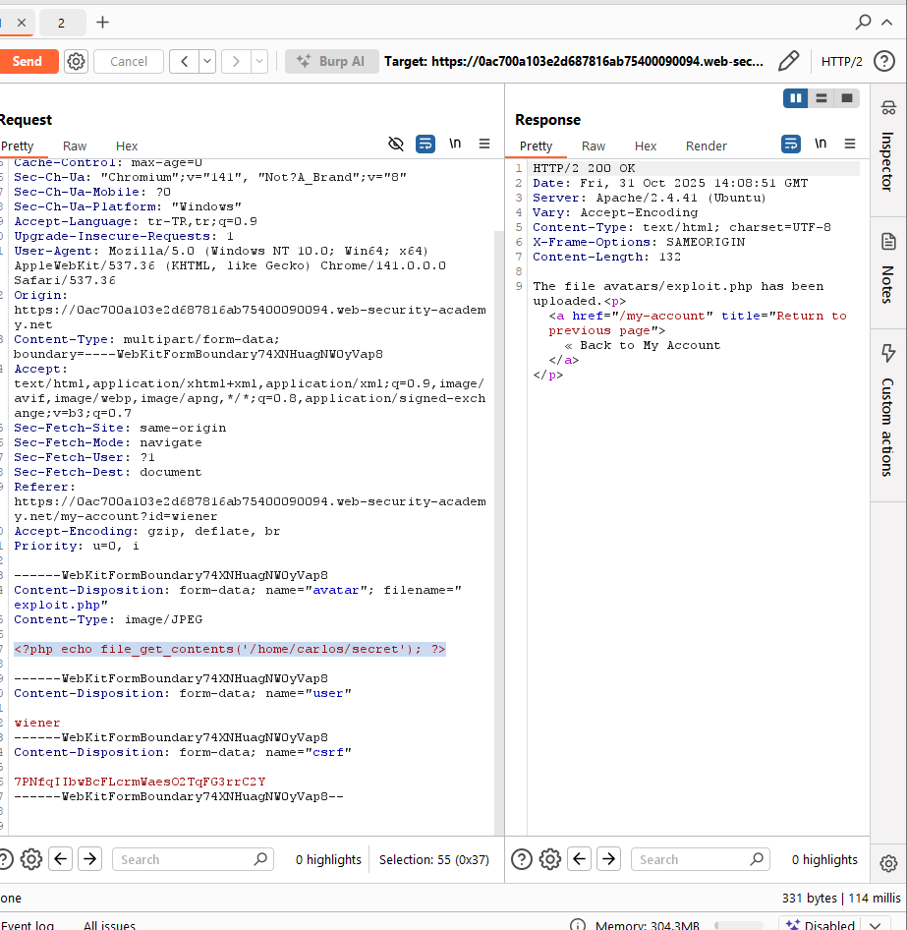Select Request Raw view tab
Image resolution: width=907 pixels, height=930 pixels.
[x=75, y=145]
